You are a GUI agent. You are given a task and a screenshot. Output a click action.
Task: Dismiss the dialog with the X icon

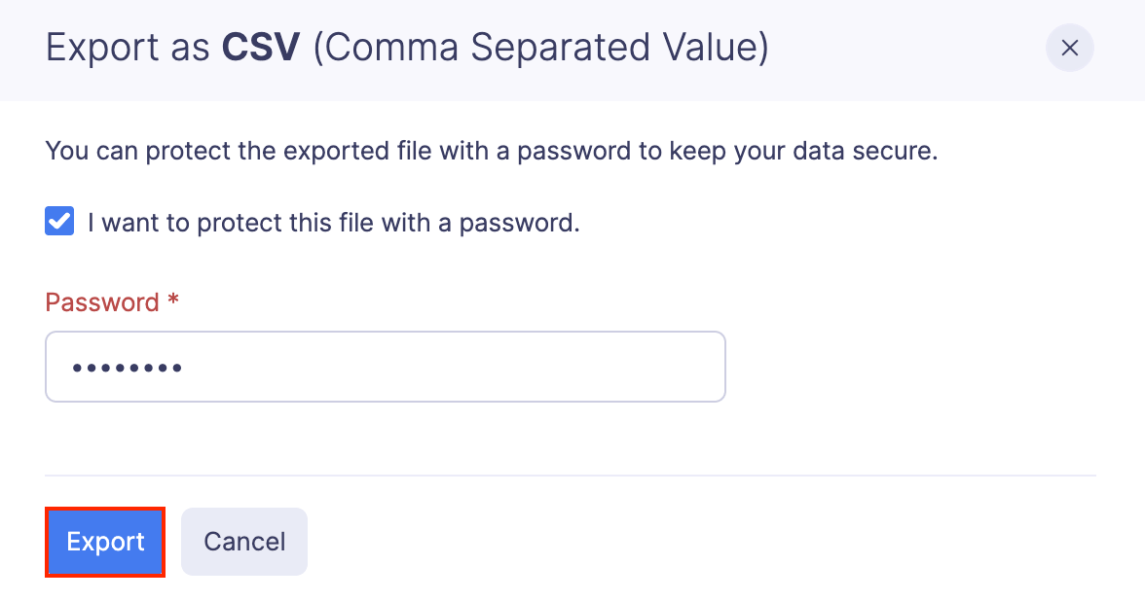1069,49
